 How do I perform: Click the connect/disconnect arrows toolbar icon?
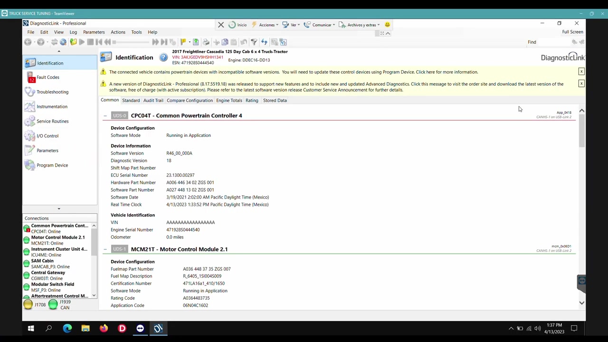click(54, 42)
